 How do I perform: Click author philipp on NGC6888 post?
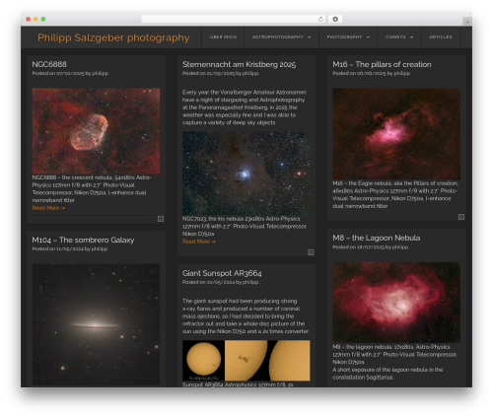pyautogui.click(x=101, y=74)
